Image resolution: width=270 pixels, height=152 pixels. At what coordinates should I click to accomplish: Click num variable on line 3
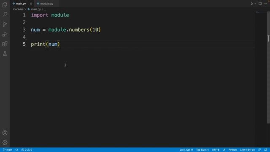(x=35, y=30)
